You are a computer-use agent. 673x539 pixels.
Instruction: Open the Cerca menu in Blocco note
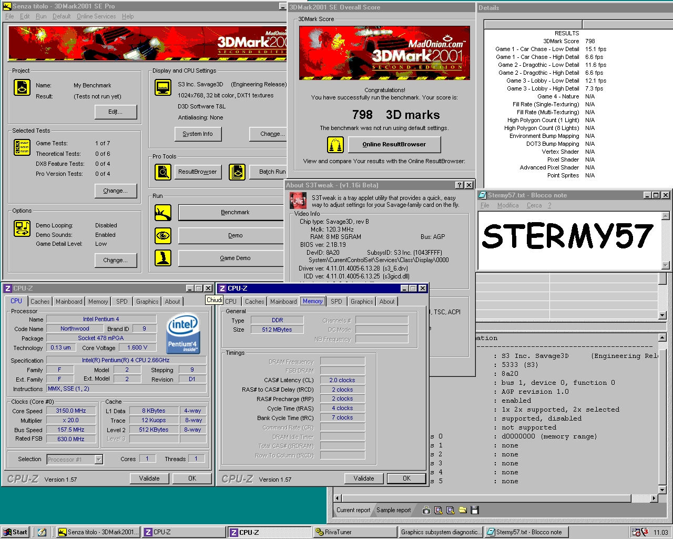pos(534,205)
